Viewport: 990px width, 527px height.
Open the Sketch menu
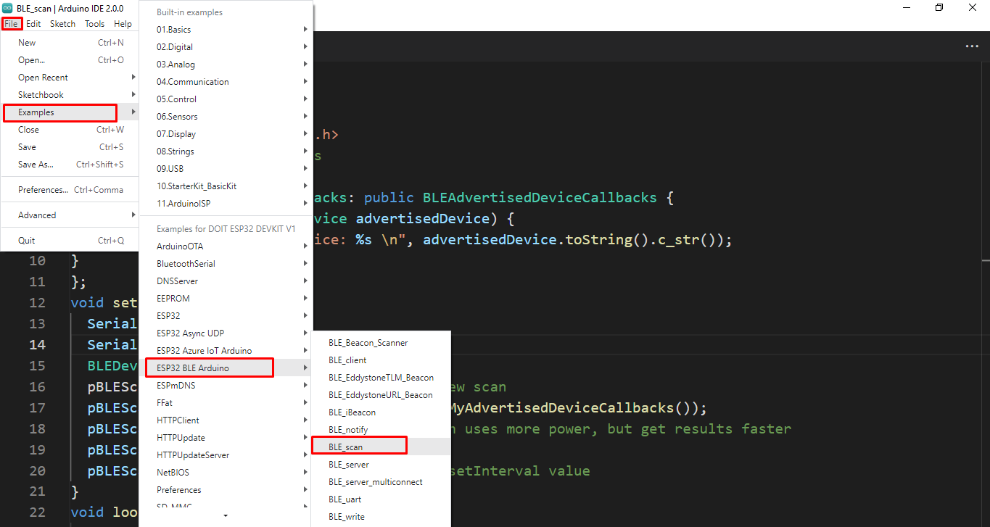[62, 24]
